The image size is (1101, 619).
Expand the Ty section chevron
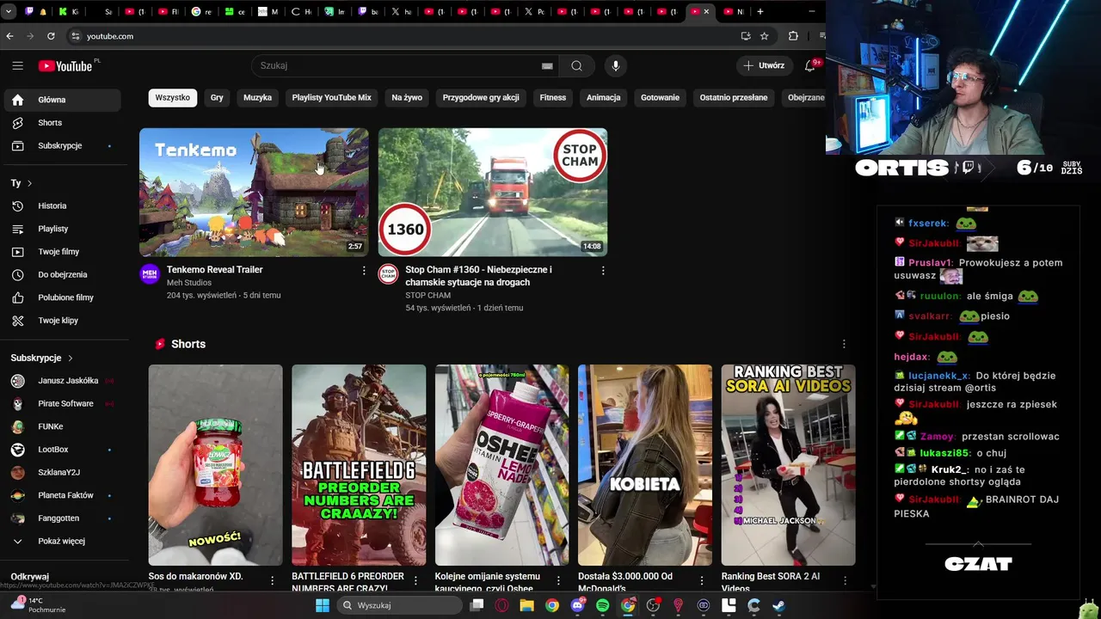tap(29, 183)
